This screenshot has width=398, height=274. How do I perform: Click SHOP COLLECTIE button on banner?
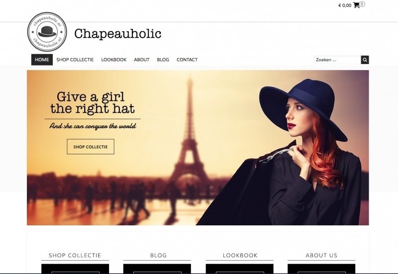tap(91, 146)
